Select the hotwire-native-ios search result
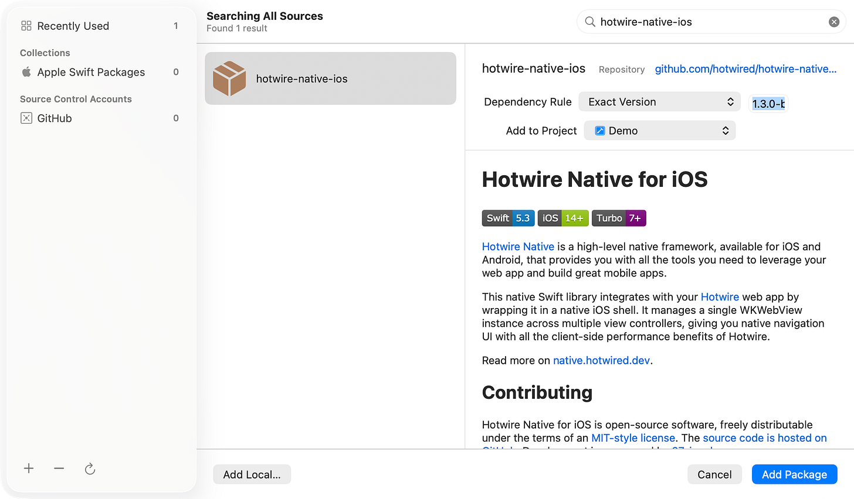This screenshot has height=499, width=854. click(x=330, y=78)
